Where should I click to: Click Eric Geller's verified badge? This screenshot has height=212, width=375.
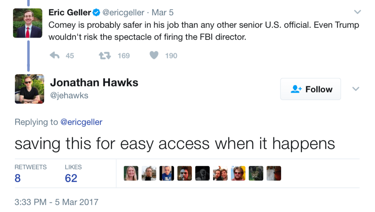click(x=96, y=13)
